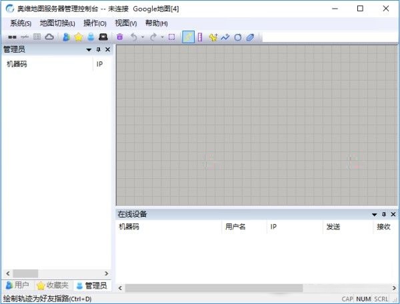Pin the 在线设备 panel
400x304 pixels.
coord(384,214)
